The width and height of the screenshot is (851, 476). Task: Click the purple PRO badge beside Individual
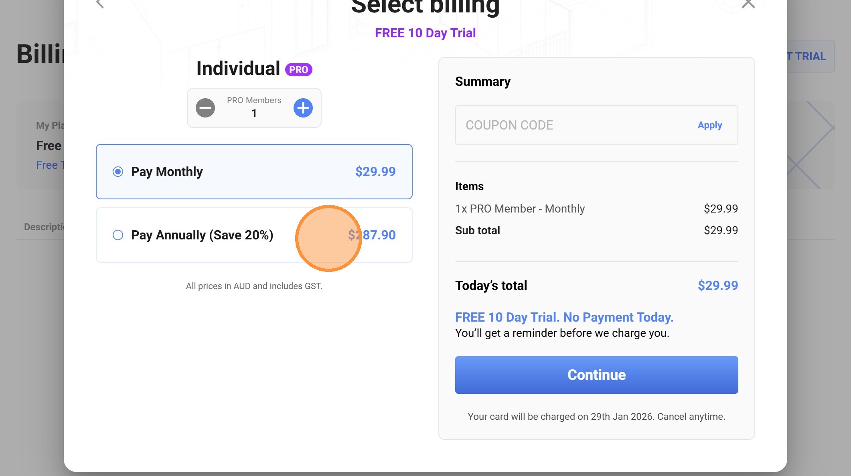tap(298, 69)
